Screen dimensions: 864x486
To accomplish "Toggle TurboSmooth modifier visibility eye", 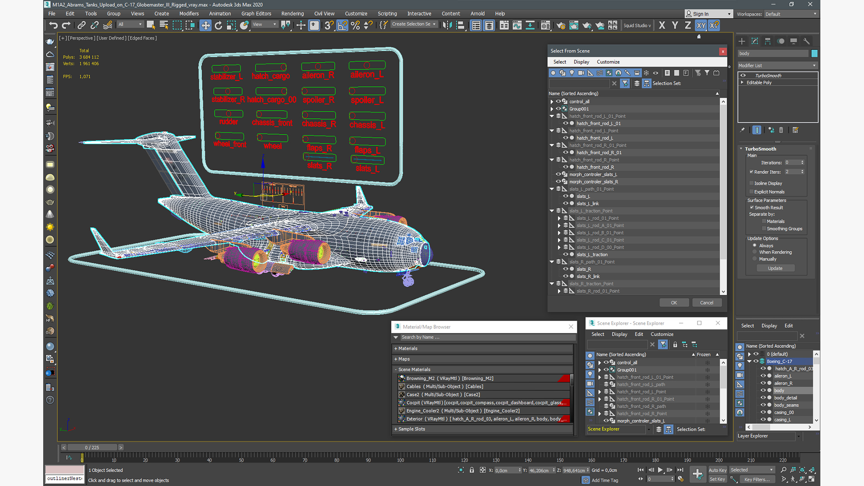I will (x=743, y=76).
